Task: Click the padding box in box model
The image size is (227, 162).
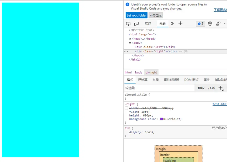Action: [170, 160]
